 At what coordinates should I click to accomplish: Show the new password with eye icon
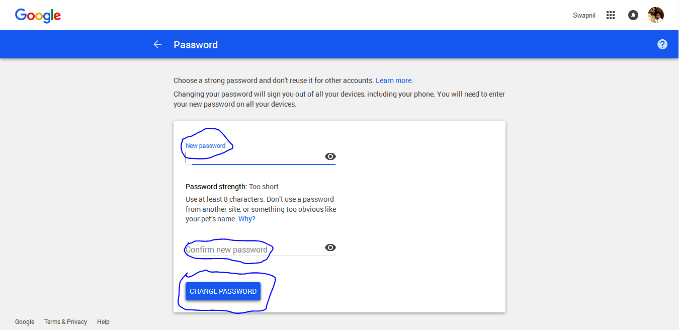(330, 156)
